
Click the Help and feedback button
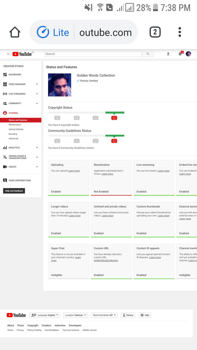pyautogui.click(x=14, y=191)
